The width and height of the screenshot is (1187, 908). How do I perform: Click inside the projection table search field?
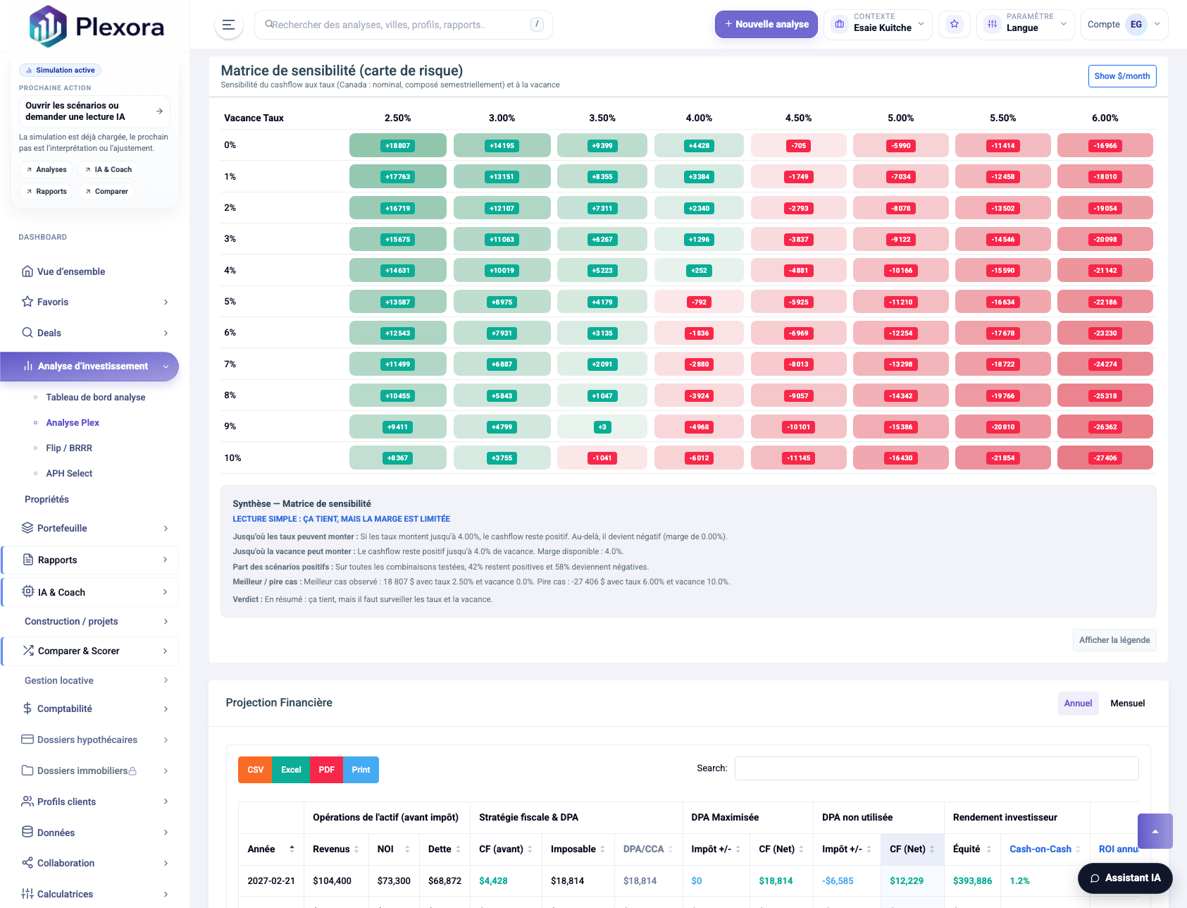click(x=936, y=768)
